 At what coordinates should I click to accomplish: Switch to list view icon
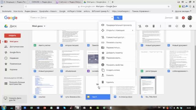170,26
